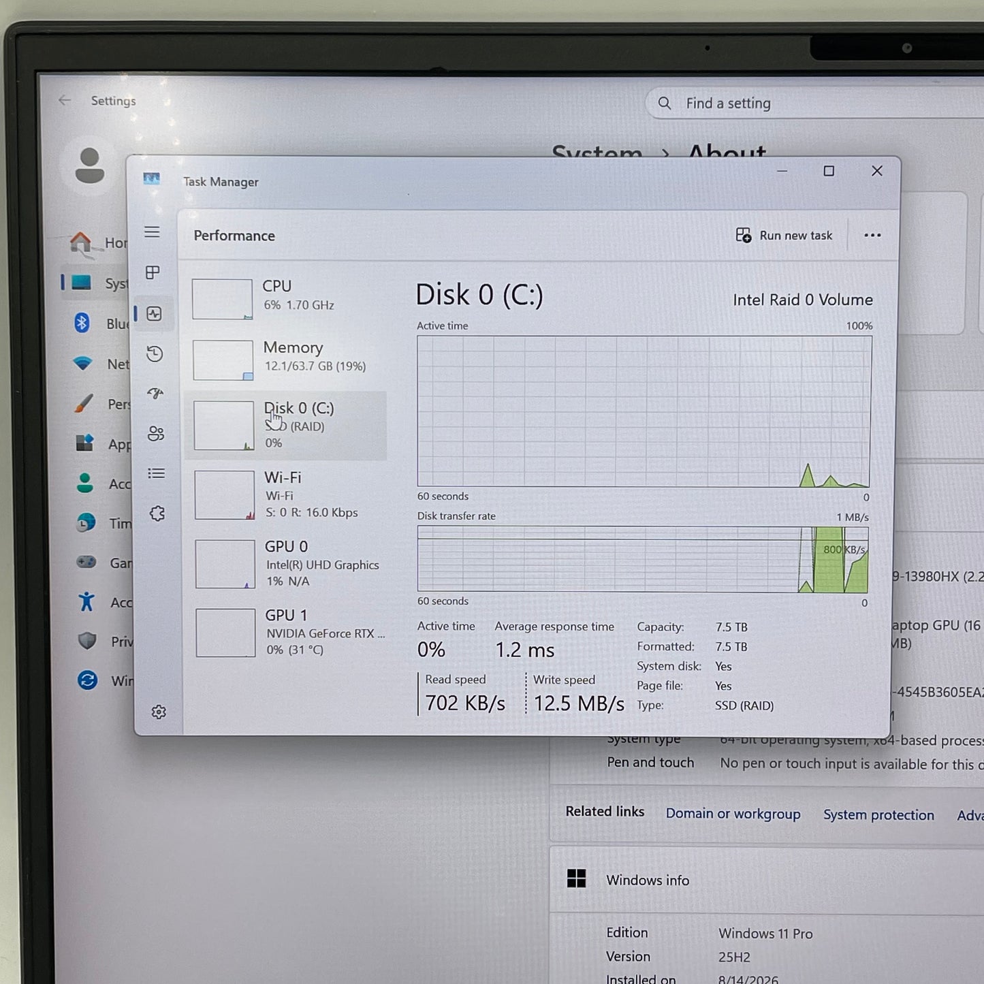The image size is (984, 984).
Task: Select GPU 0 Intel UHD Graphics entry
Action: point(287,564)
